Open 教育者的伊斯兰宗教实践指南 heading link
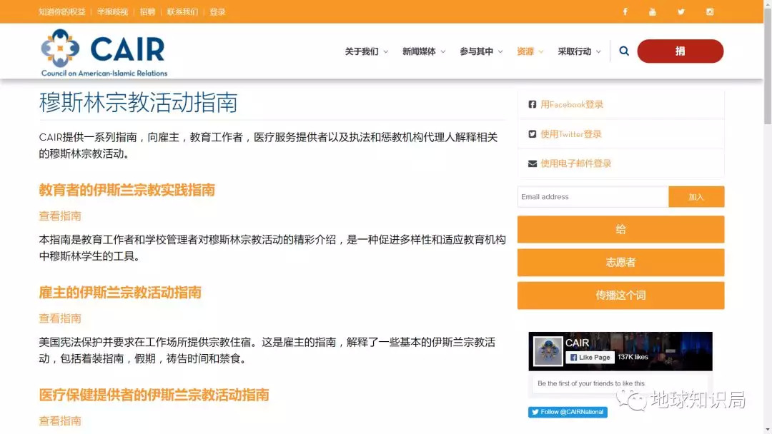 point(127,190)
